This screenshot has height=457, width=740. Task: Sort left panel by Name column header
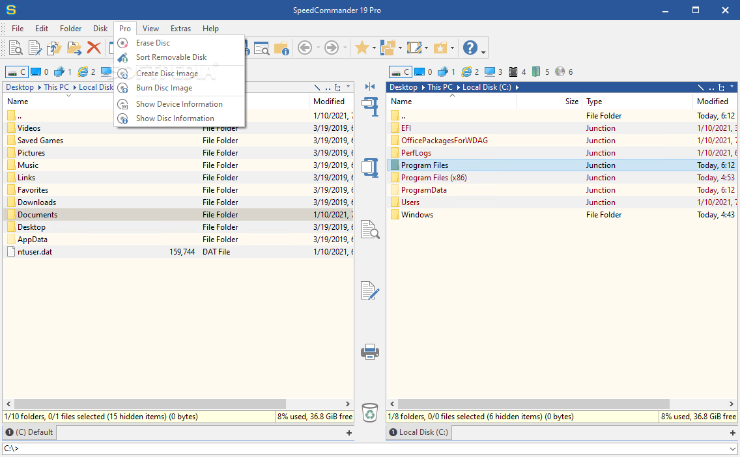click(x=68, y=102)
